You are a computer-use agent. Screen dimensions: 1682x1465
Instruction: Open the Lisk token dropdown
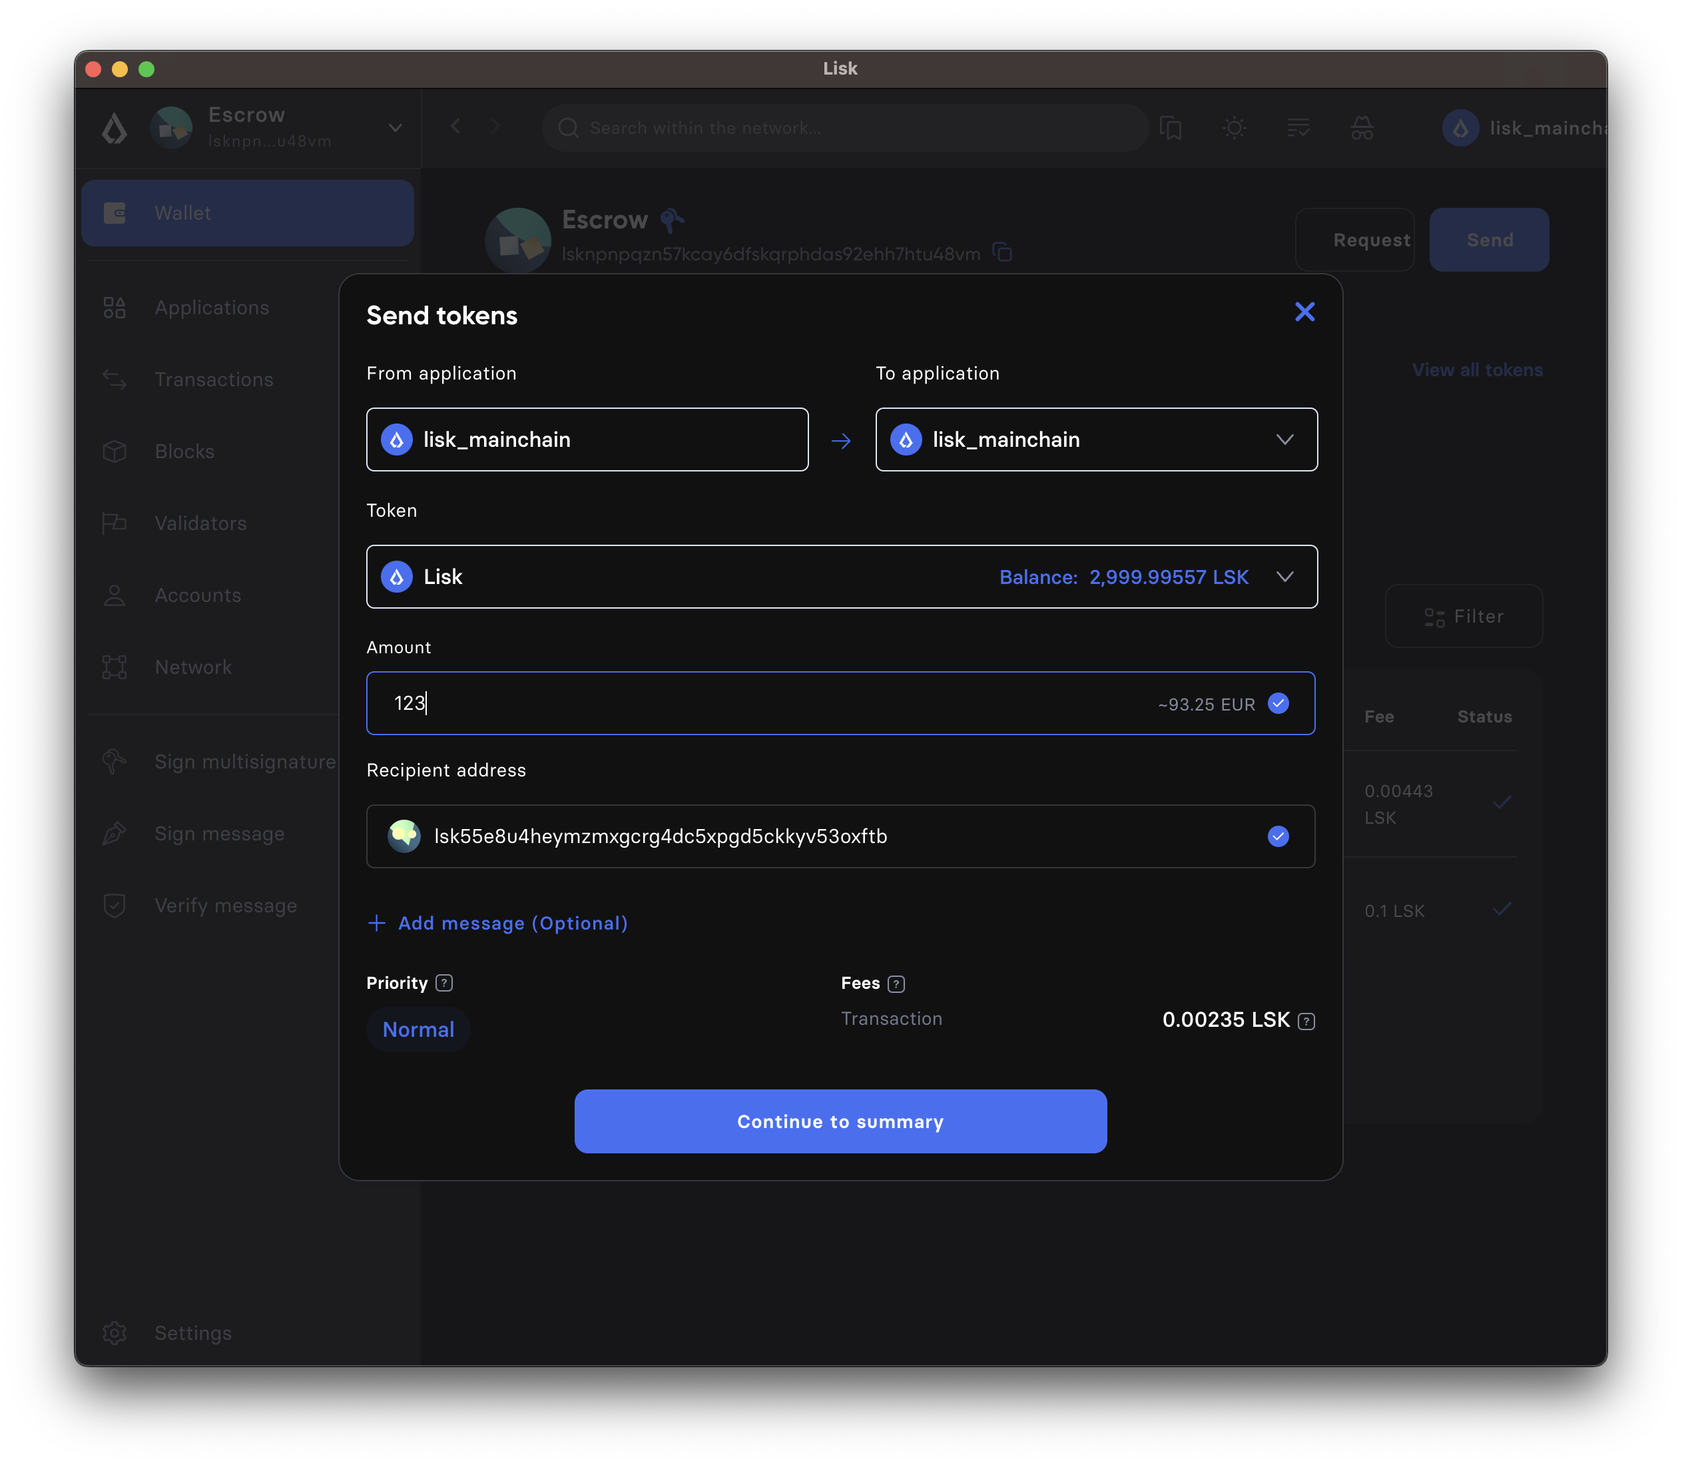1284,577
